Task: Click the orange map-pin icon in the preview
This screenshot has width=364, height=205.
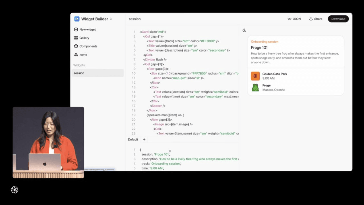Action: pos(255,76)
